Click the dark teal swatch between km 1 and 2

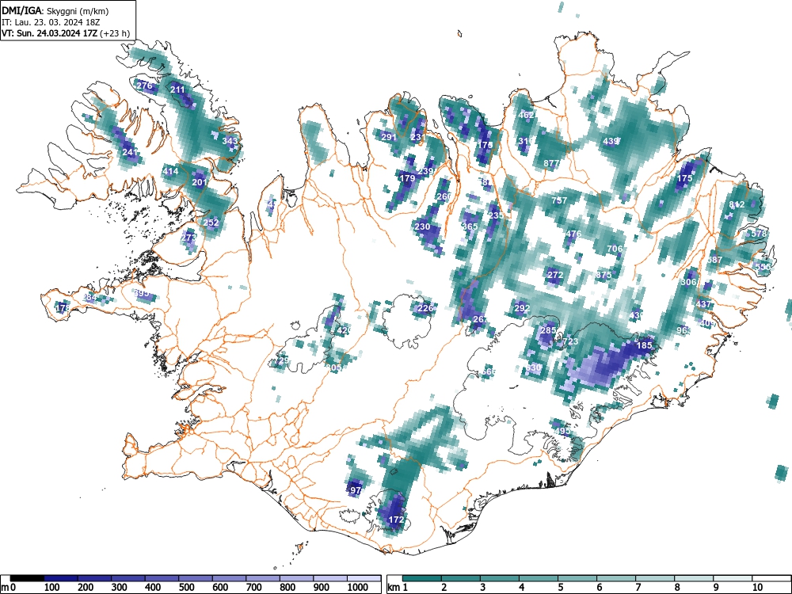coord(422,578)
